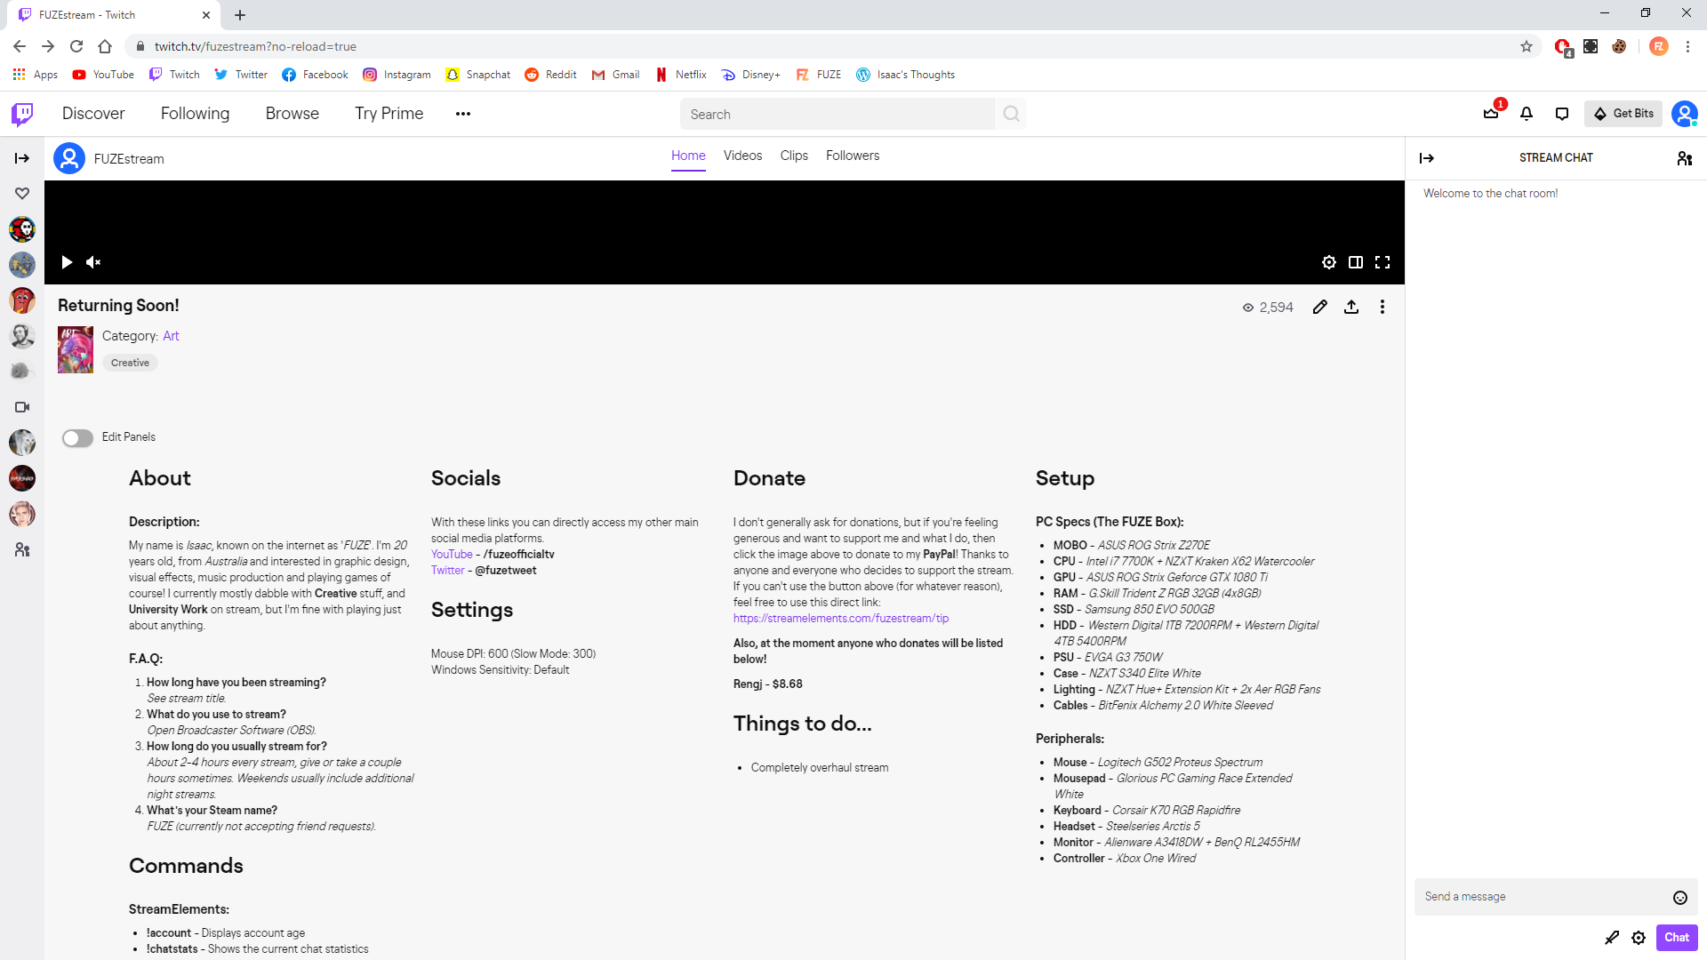Click the Get Bits button
The image size is (1707, 960).
point(1623,114)
